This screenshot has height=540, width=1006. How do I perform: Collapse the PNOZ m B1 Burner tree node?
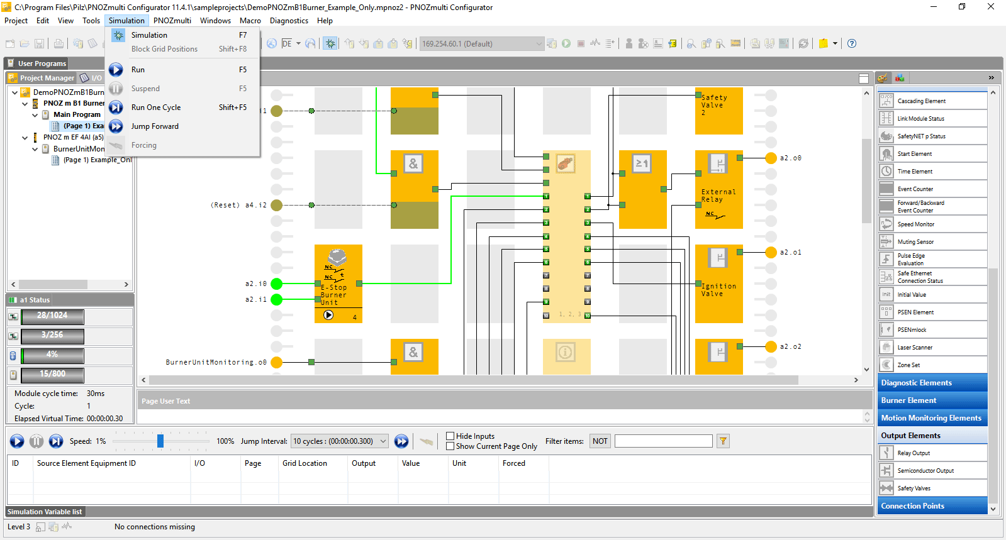25,104
